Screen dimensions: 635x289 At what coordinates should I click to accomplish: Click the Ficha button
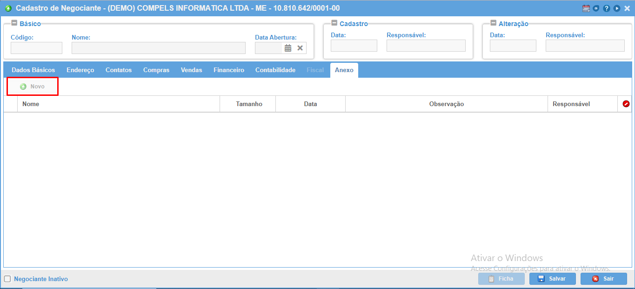pyautogui.click(x=501, y=279)
